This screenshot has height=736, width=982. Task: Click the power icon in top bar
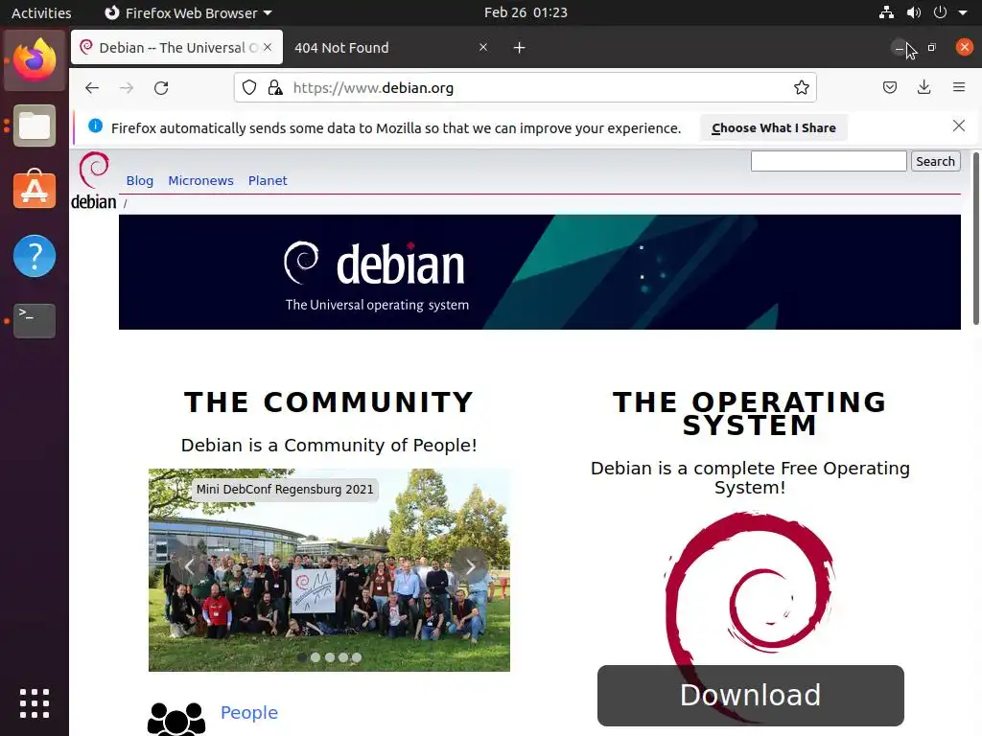point(940,12)
